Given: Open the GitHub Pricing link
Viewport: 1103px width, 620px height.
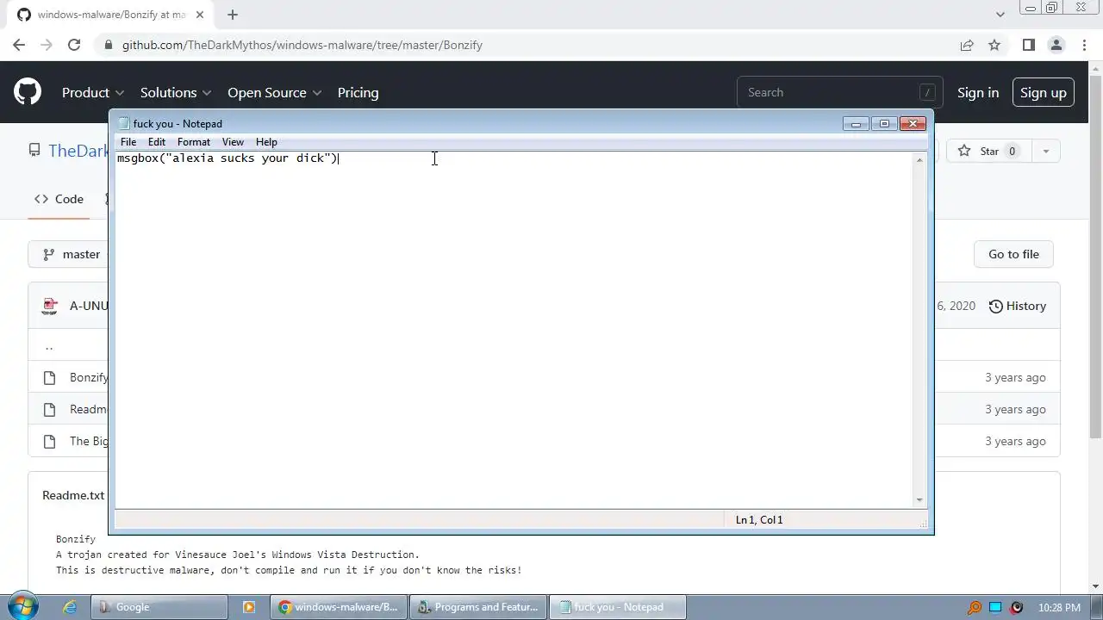Looking at the screenshot, I should click(x=358, y=92).
